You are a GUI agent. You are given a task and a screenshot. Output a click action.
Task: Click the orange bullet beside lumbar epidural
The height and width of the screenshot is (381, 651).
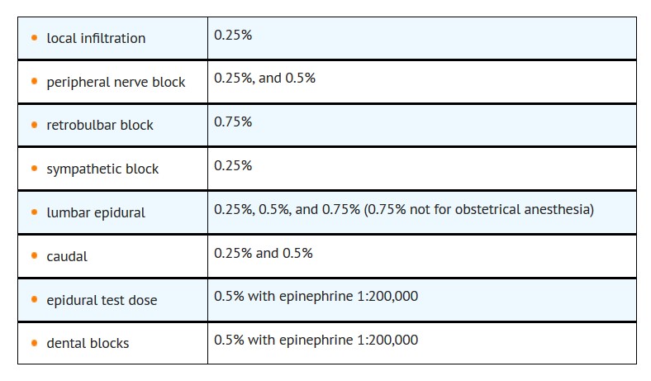[34, 212]
